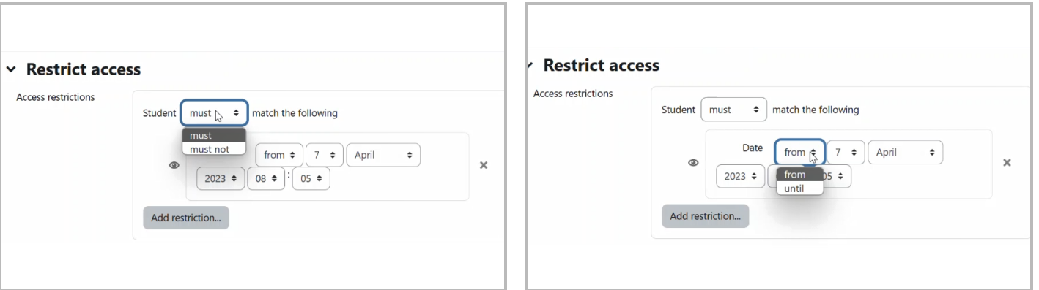Click Add restriction button in left panel
Screen dimensions: 1039x290
tap(186, 218)
